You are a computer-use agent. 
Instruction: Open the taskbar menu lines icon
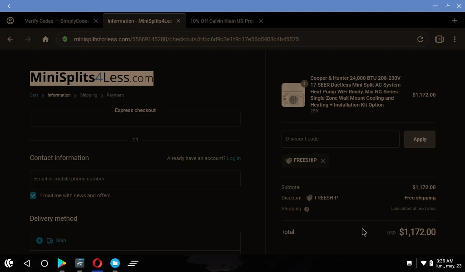133,263
